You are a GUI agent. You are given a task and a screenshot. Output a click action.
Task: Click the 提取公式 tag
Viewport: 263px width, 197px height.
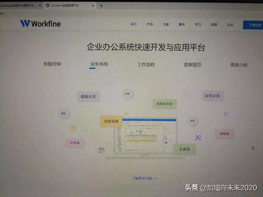pos(88,96)
